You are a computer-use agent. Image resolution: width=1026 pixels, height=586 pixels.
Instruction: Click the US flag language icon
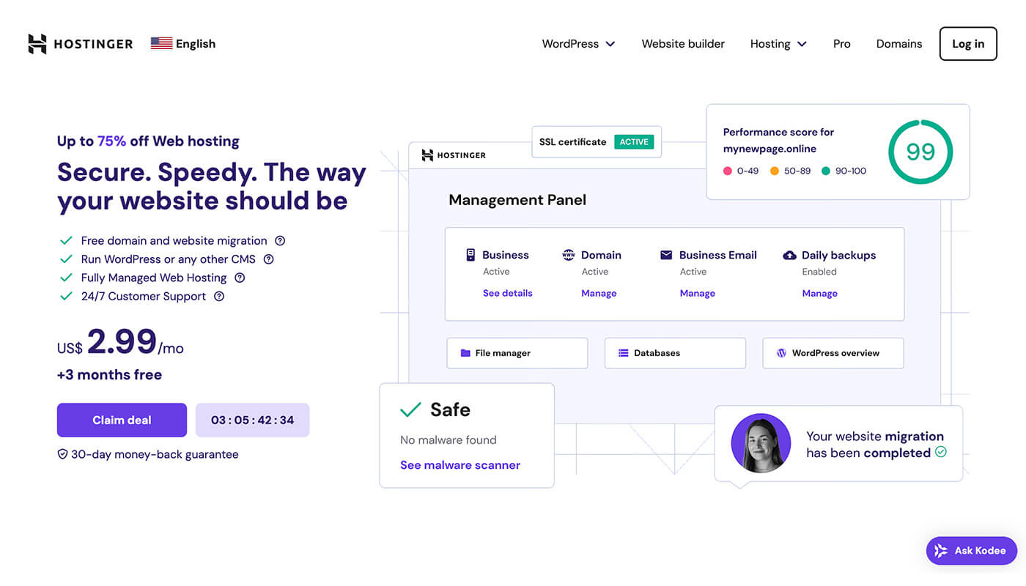(x=161, y=43)
